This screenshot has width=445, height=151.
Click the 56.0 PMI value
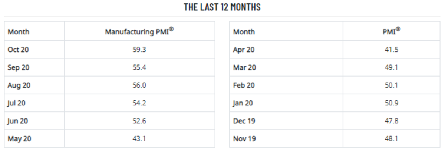139,85
